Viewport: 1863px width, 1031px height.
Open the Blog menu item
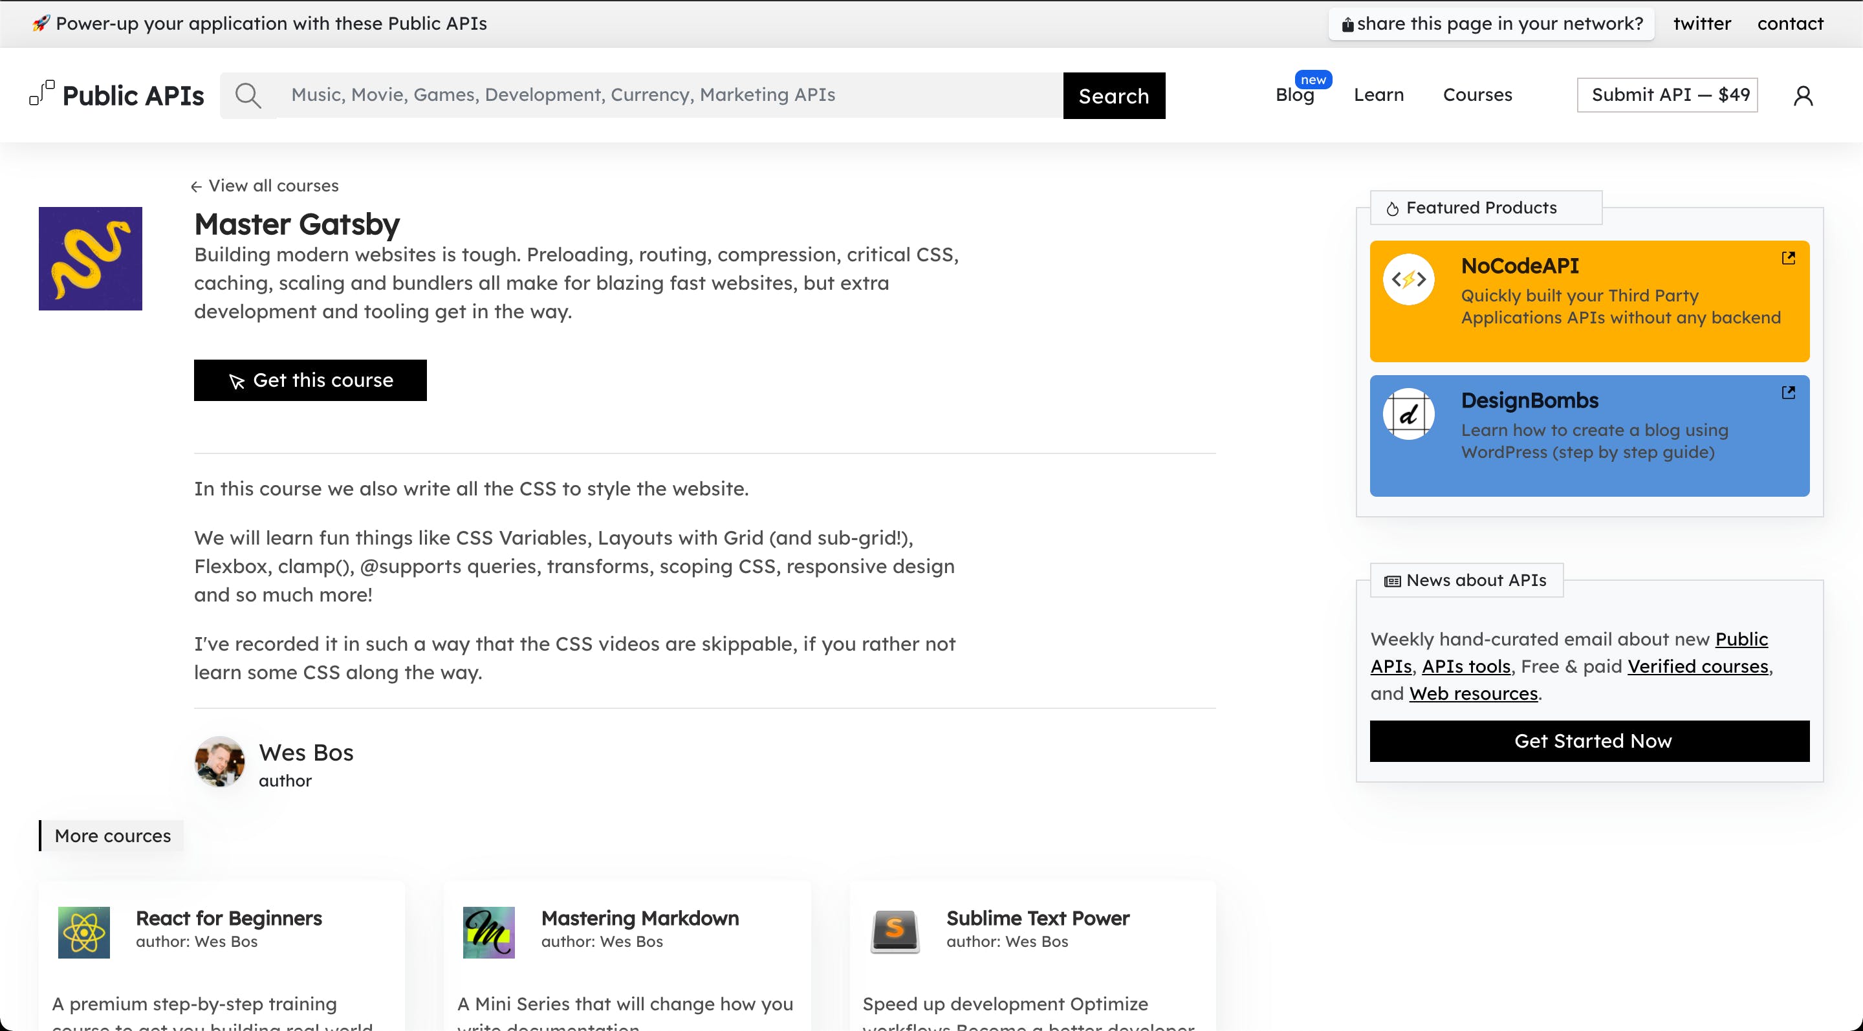1294,96
